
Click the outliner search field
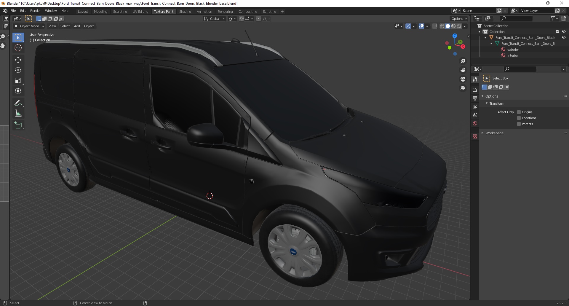[x=516, y=18]
